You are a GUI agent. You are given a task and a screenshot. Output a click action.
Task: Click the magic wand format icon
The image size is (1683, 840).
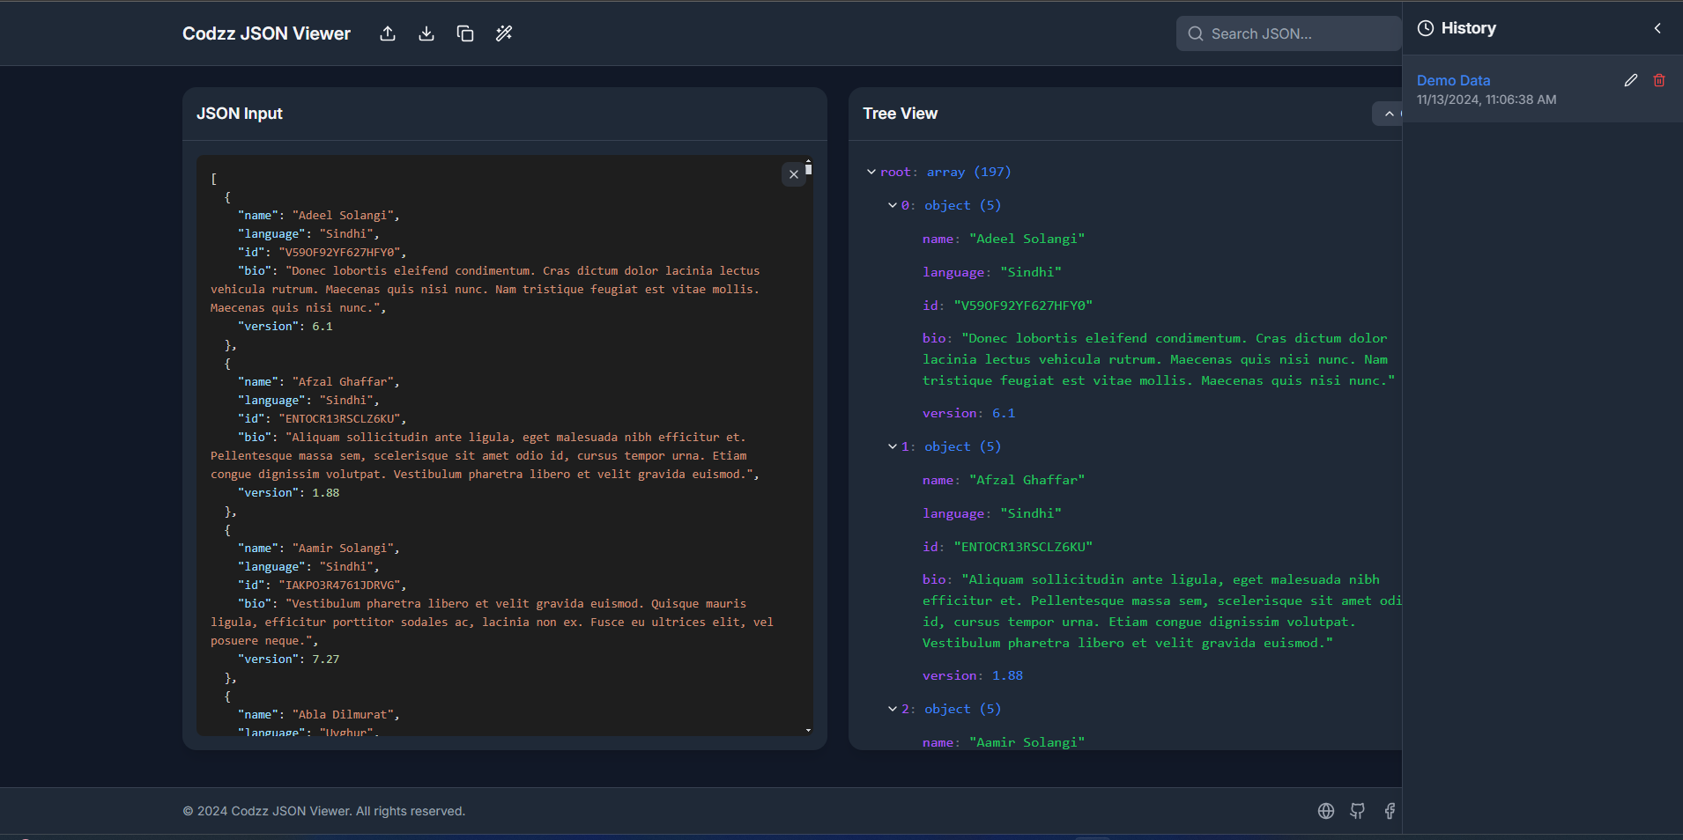coord(504,33)
